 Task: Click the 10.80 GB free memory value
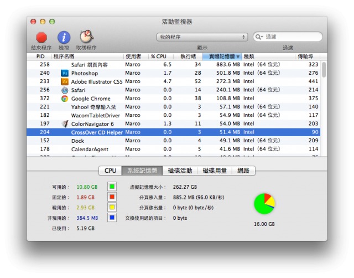tap(87, 187)
